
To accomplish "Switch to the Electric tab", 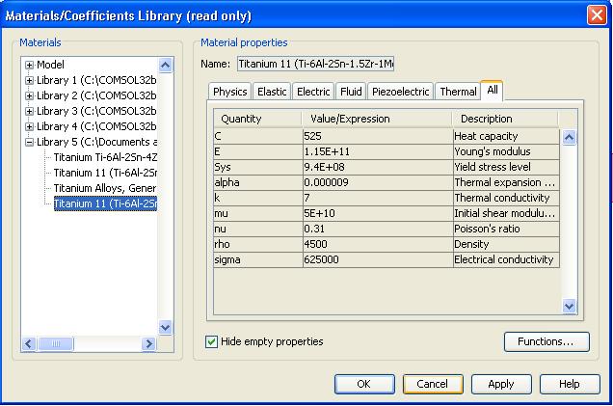I will pyautogui.click(x=313, y=92).
